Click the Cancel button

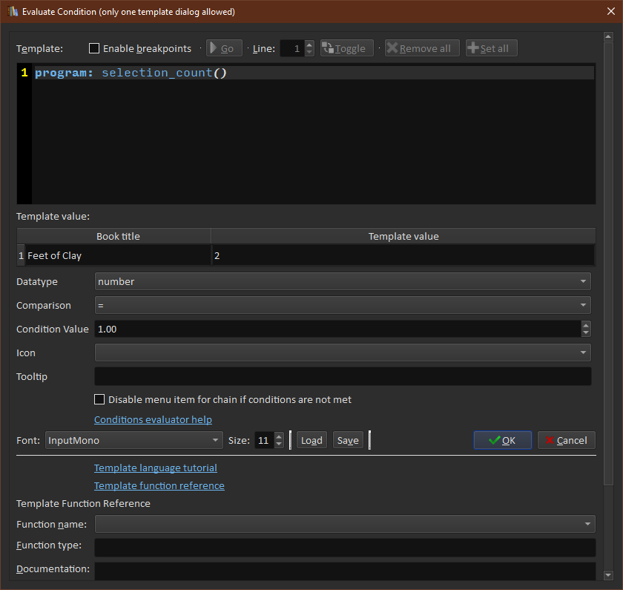pos(566,440)
